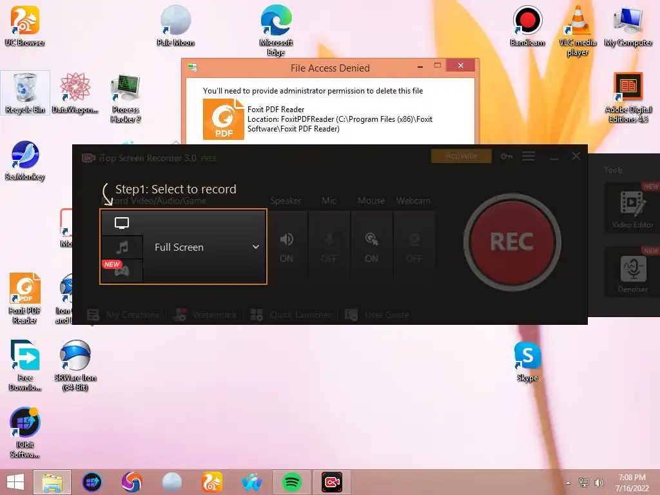Screen dimensions: 660x495
Task: Open User Guide
Action: tap(376, 315)
